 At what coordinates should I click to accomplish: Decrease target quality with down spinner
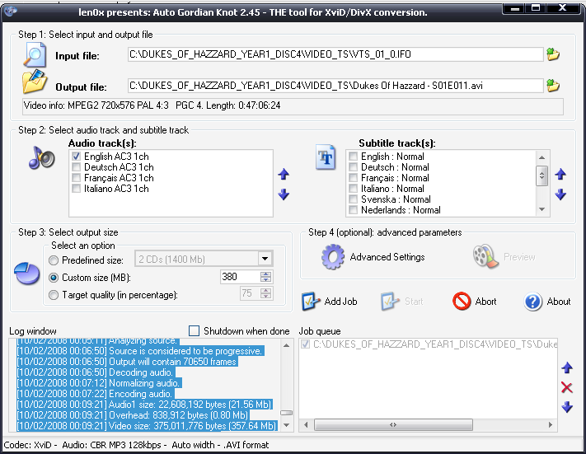(265, 296)
